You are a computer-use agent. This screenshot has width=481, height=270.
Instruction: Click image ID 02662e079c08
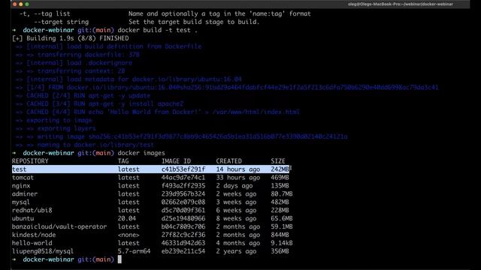coord(183,202)
